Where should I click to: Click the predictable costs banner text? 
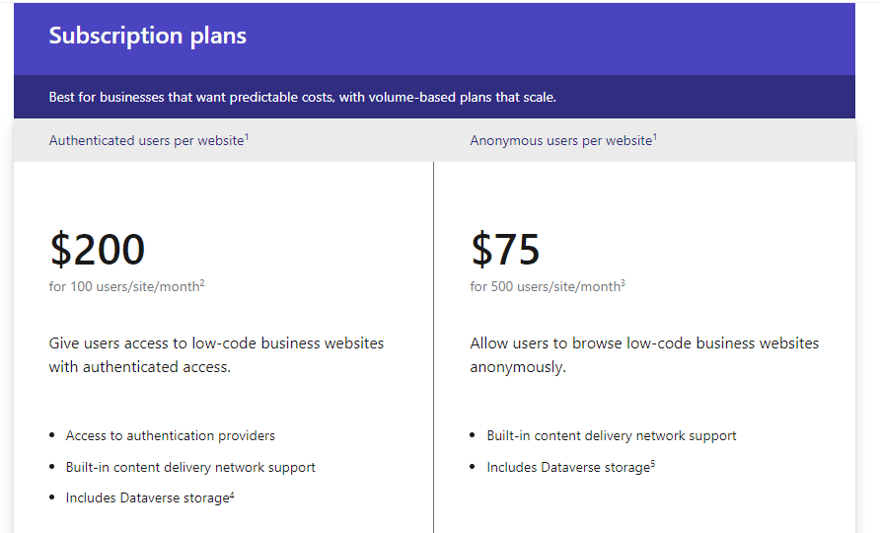tap(303, 97)
